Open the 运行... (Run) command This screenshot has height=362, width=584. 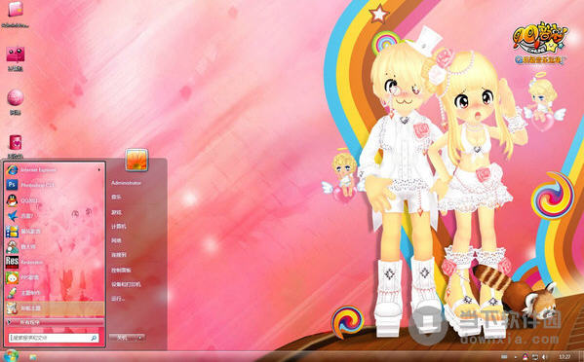click(118, 299)
